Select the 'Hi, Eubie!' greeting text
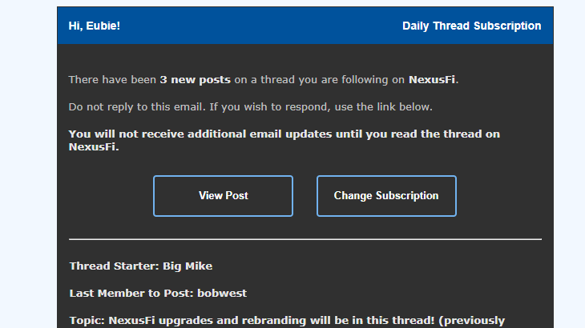This screenshot has height=328, width=585. tap(95, 26)
